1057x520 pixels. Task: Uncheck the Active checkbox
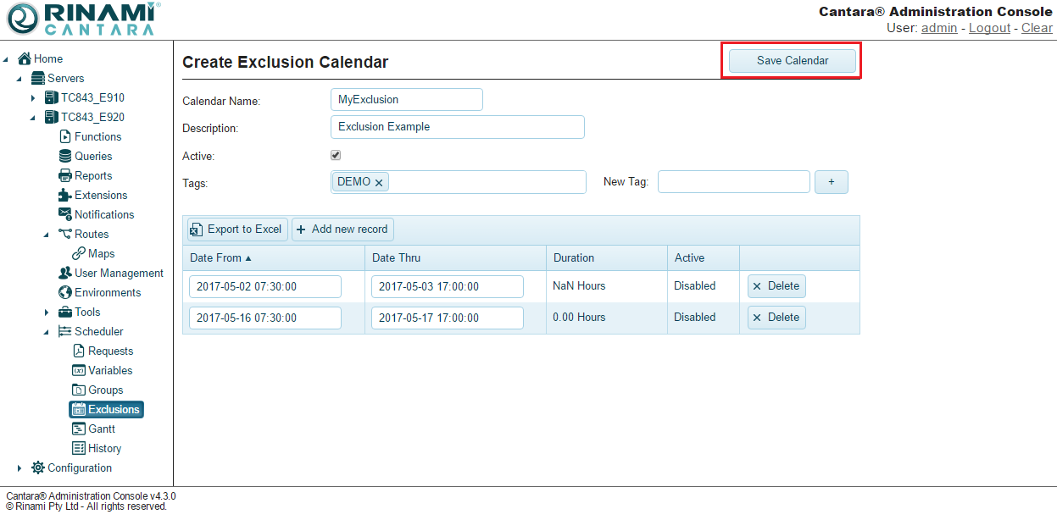coord(336,156)
